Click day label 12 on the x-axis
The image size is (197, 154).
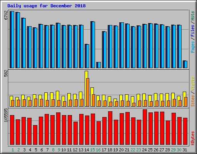click(x=75, y=150)
